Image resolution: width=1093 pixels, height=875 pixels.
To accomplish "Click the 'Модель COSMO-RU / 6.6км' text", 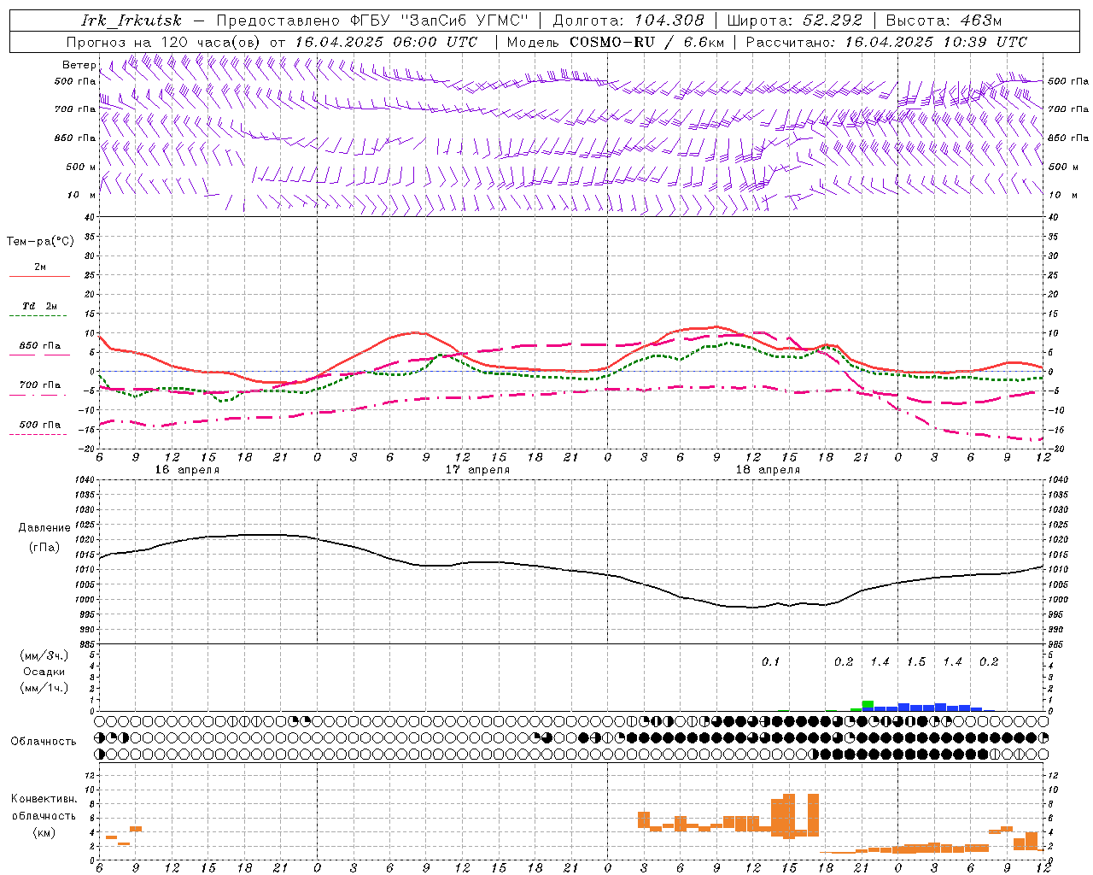I will (615, 42).
